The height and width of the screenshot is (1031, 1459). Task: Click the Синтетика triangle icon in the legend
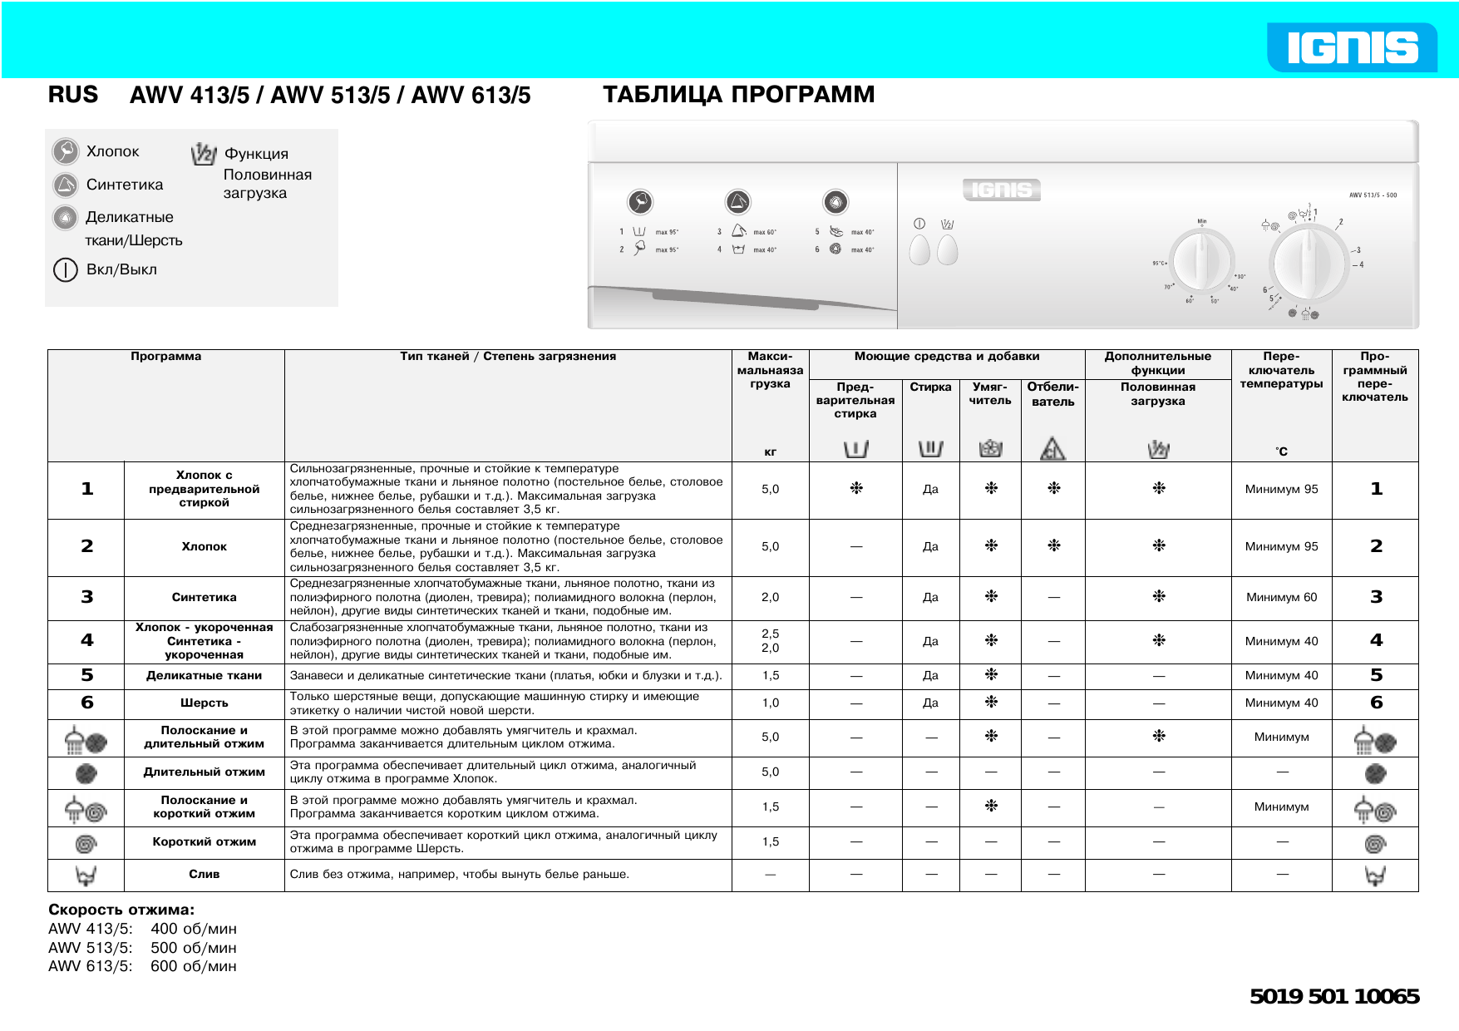tap(65, 185)
